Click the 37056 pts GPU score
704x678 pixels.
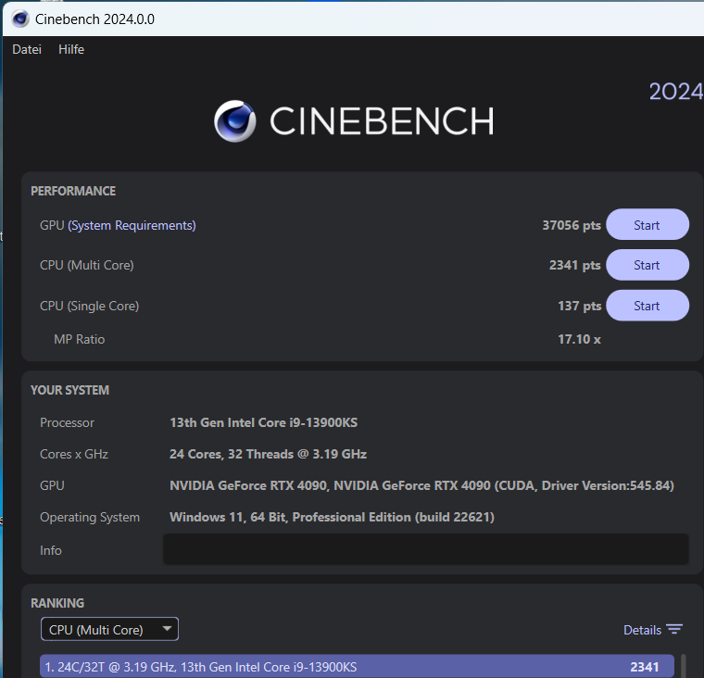(572, 225)
